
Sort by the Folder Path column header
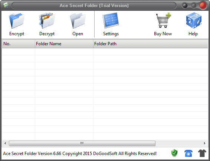151,44
